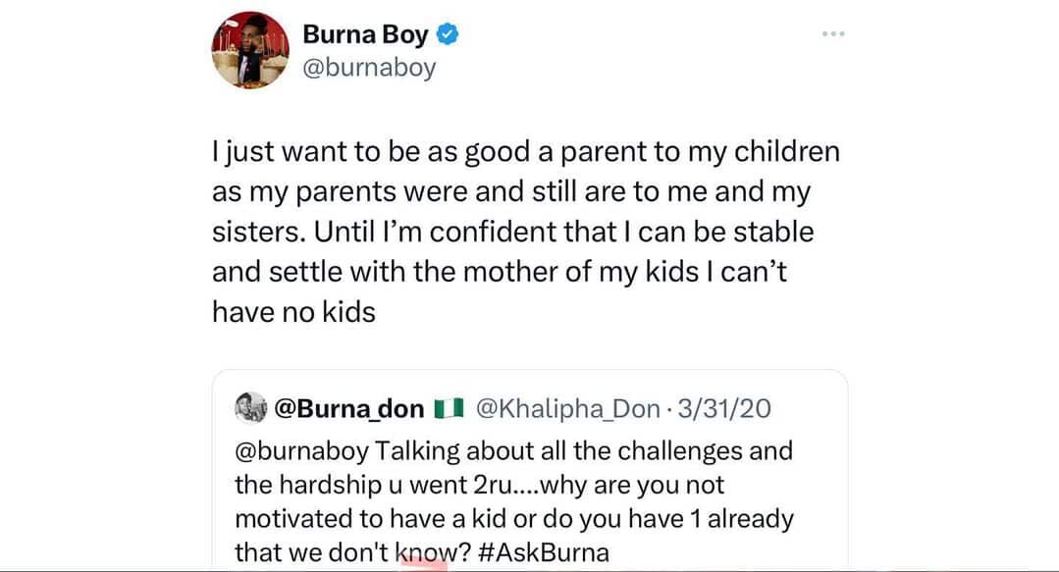
Task: Open the more options dropdown on the tweet
Action: click(833, 32)
